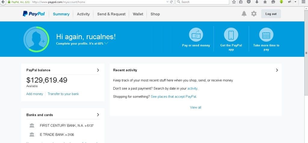The width and height of the screenshot is (308, 143).
Task: Click Transfer to your bank link
Action: pyautogui.click(x=63, y=94)
